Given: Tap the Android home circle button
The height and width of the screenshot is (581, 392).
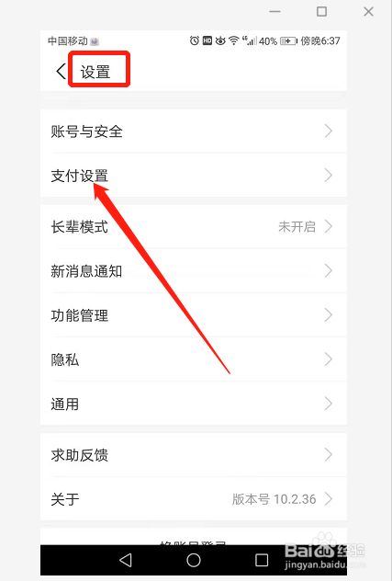Looking at the screenshot, I should (194, 560).
